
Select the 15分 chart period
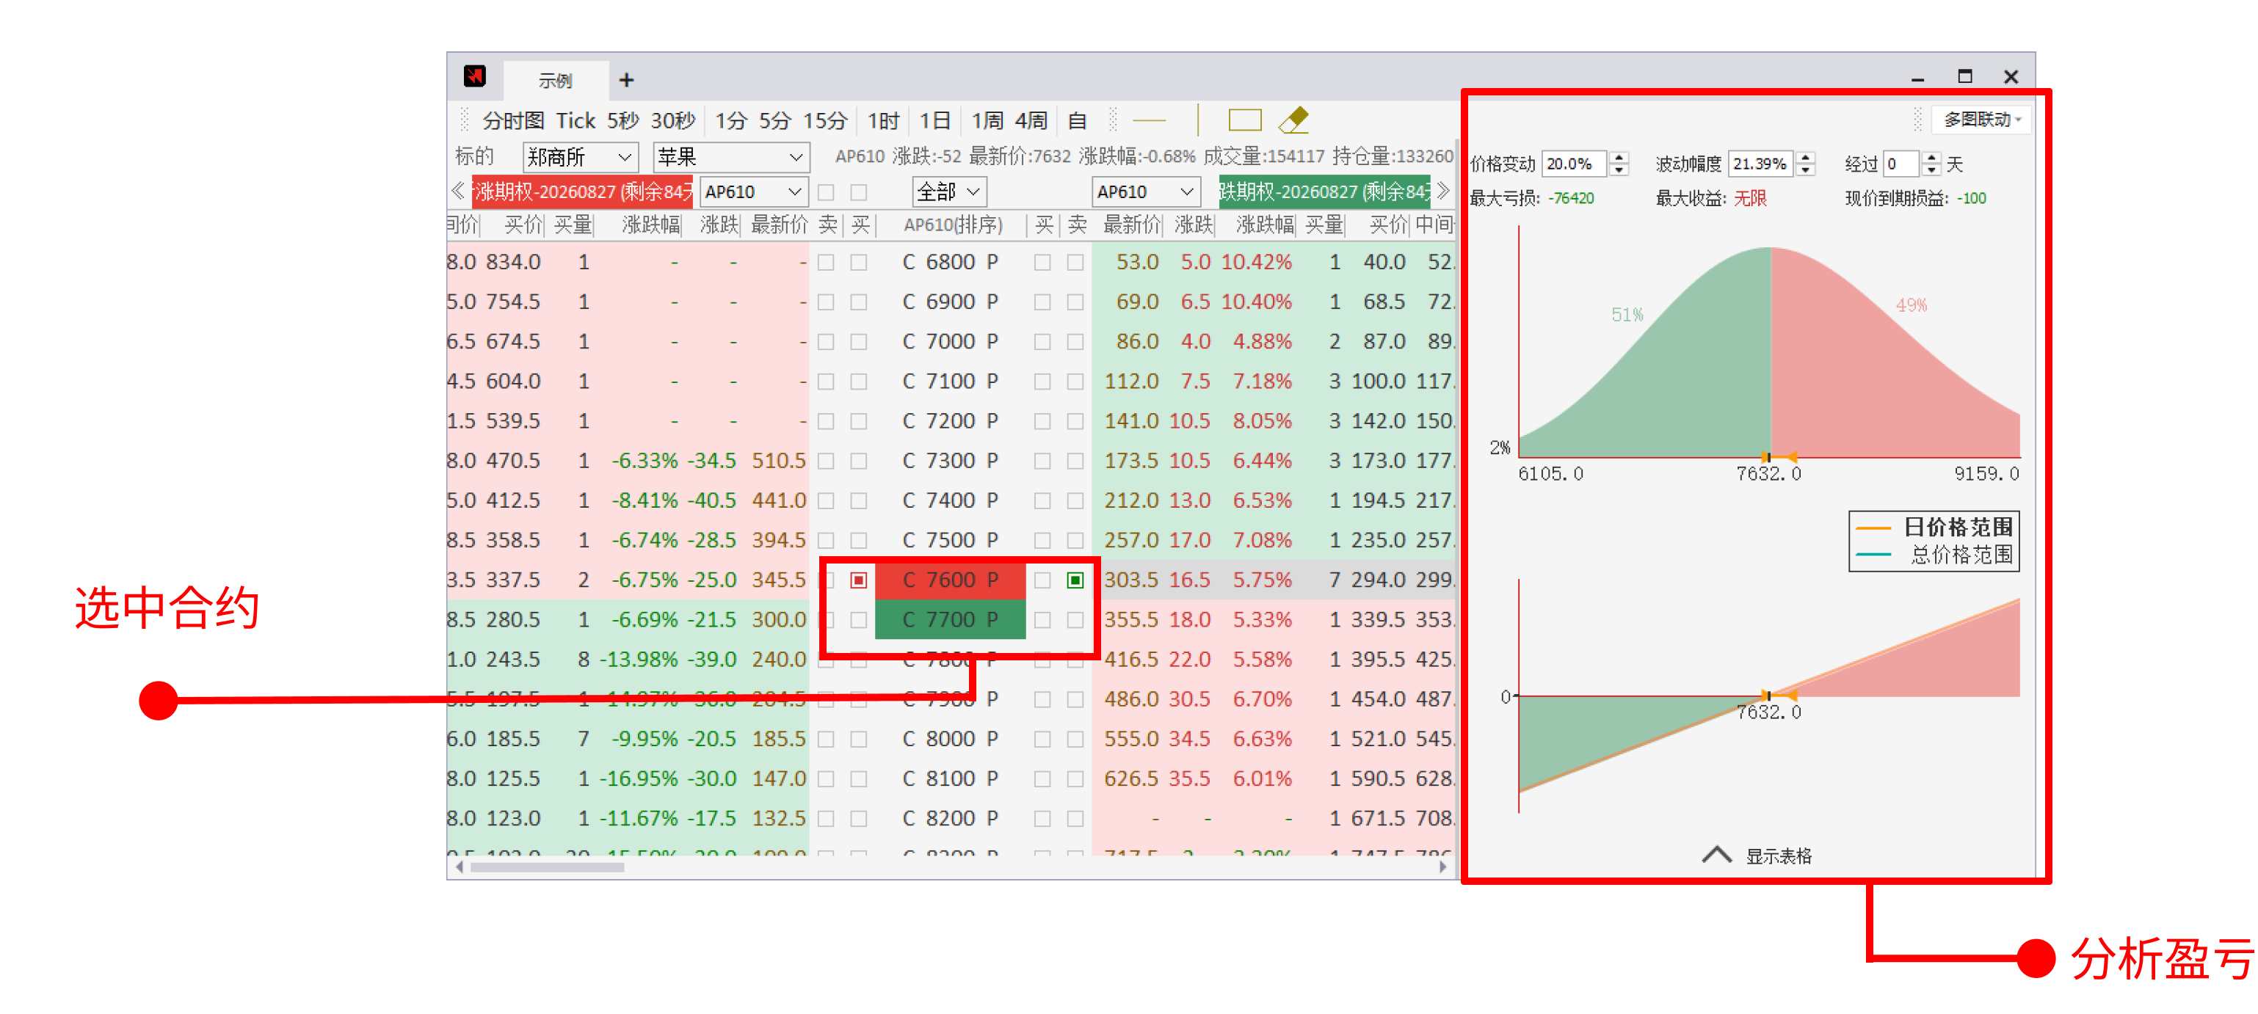coord(826,120)
